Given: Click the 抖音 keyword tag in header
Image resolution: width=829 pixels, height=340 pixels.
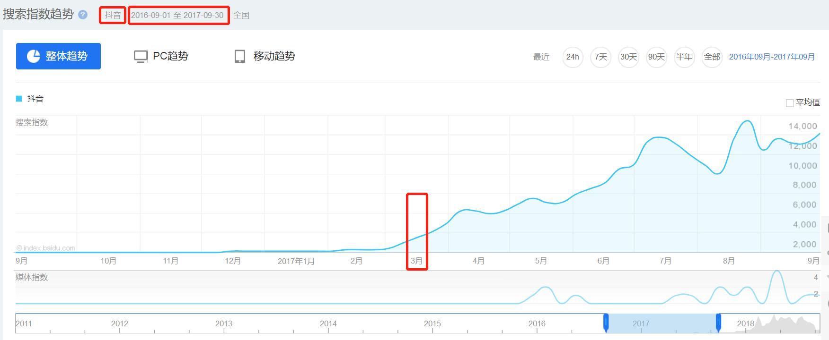Looking at the screenshot, I should 113,15.
